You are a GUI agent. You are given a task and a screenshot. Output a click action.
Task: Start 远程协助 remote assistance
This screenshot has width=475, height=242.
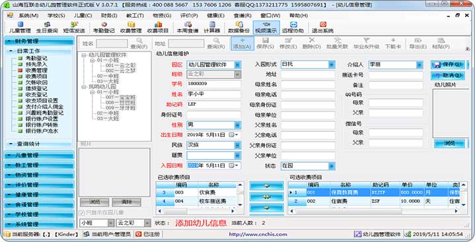pos(293,27)
